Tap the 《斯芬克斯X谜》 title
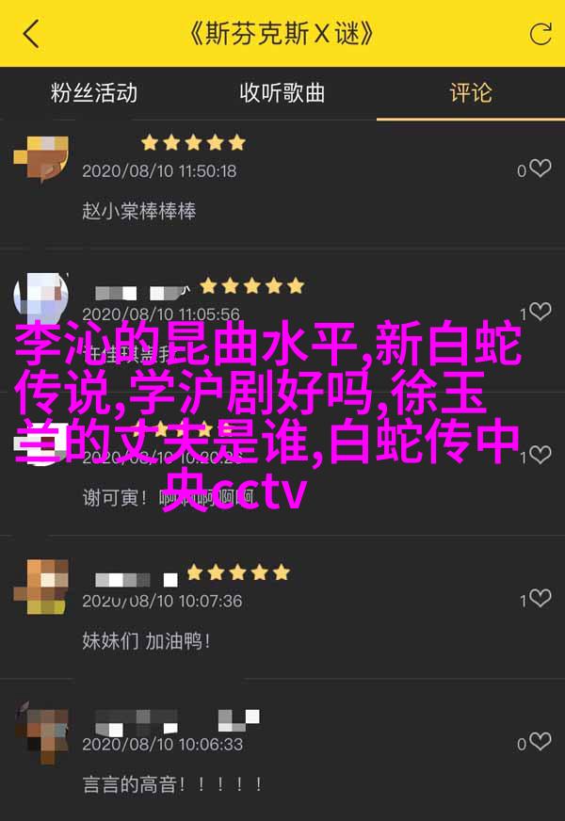Screen dimensions: 565x821 pos(282,34)
